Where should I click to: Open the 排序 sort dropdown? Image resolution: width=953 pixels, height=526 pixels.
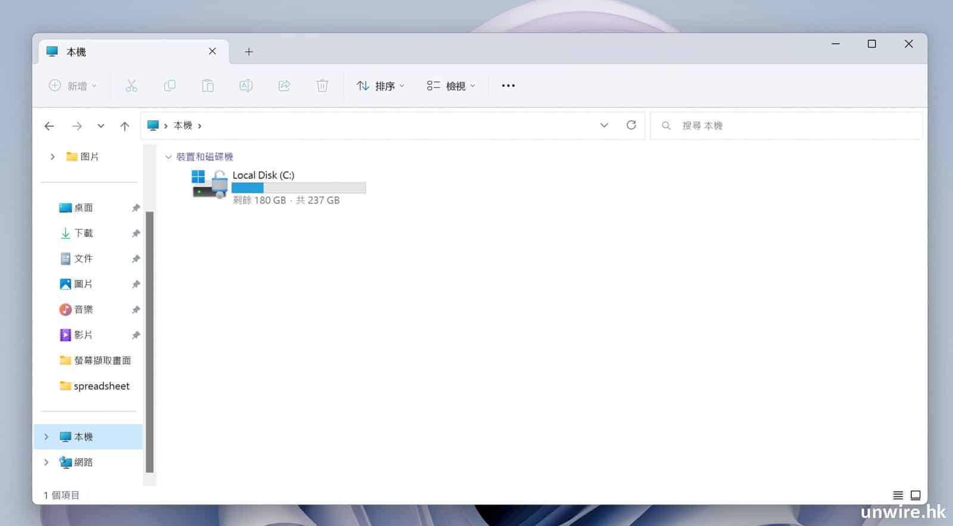(x=381, y=86)
